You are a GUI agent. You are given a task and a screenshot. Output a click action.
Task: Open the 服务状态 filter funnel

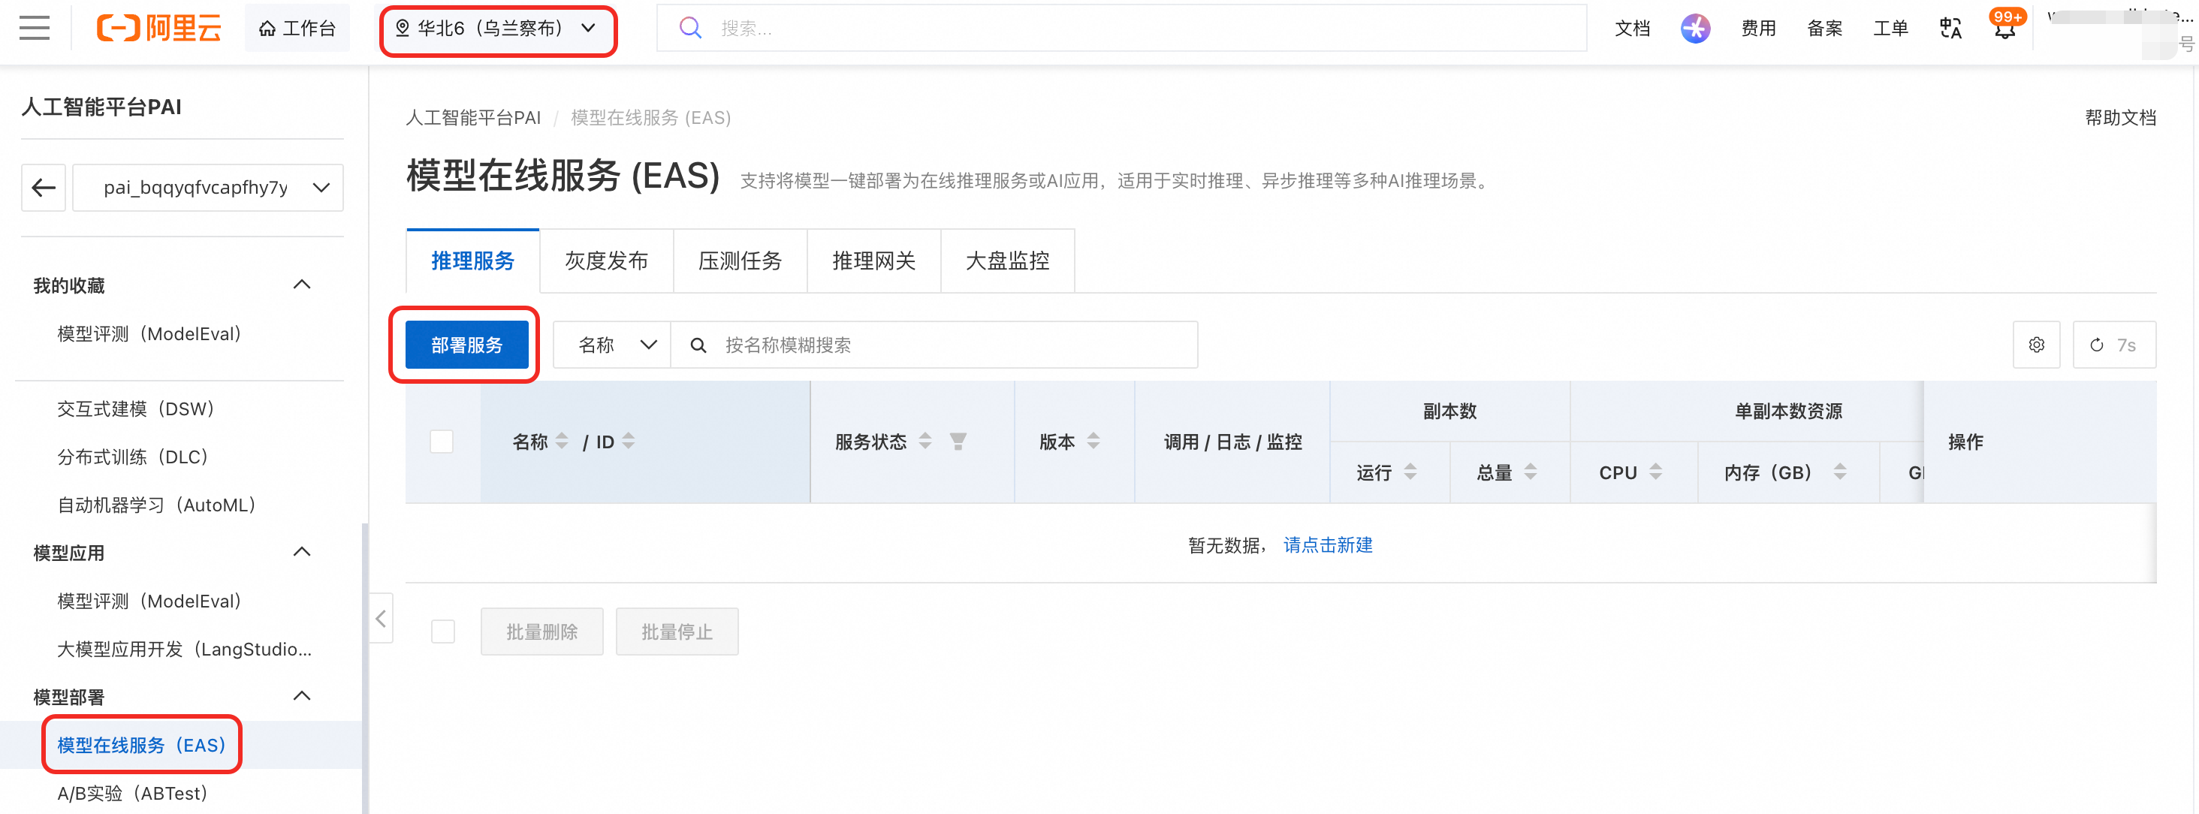click(x=958, y=441)
